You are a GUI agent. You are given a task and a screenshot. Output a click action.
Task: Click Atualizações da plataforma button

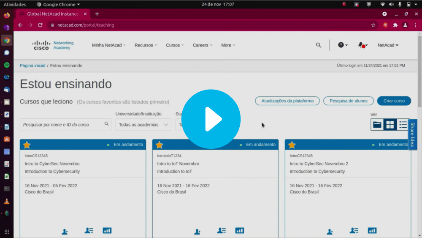pos(287,101)
